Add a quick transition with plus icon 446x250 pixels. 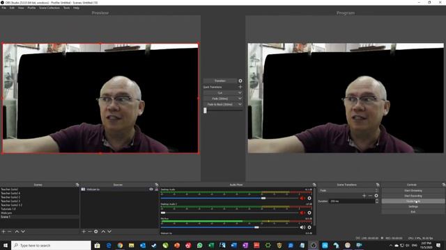pos(240,87)
